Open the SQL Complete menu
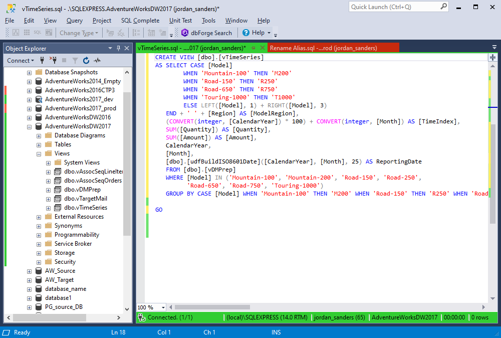This screenshot has height=338, width=501. (140, 21)
